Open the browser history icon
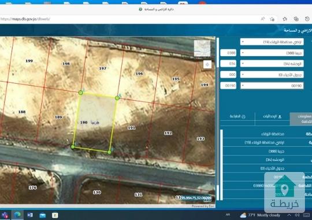Image resolution: width=312 pixels, height=220 pixels. tap(307, 19)
